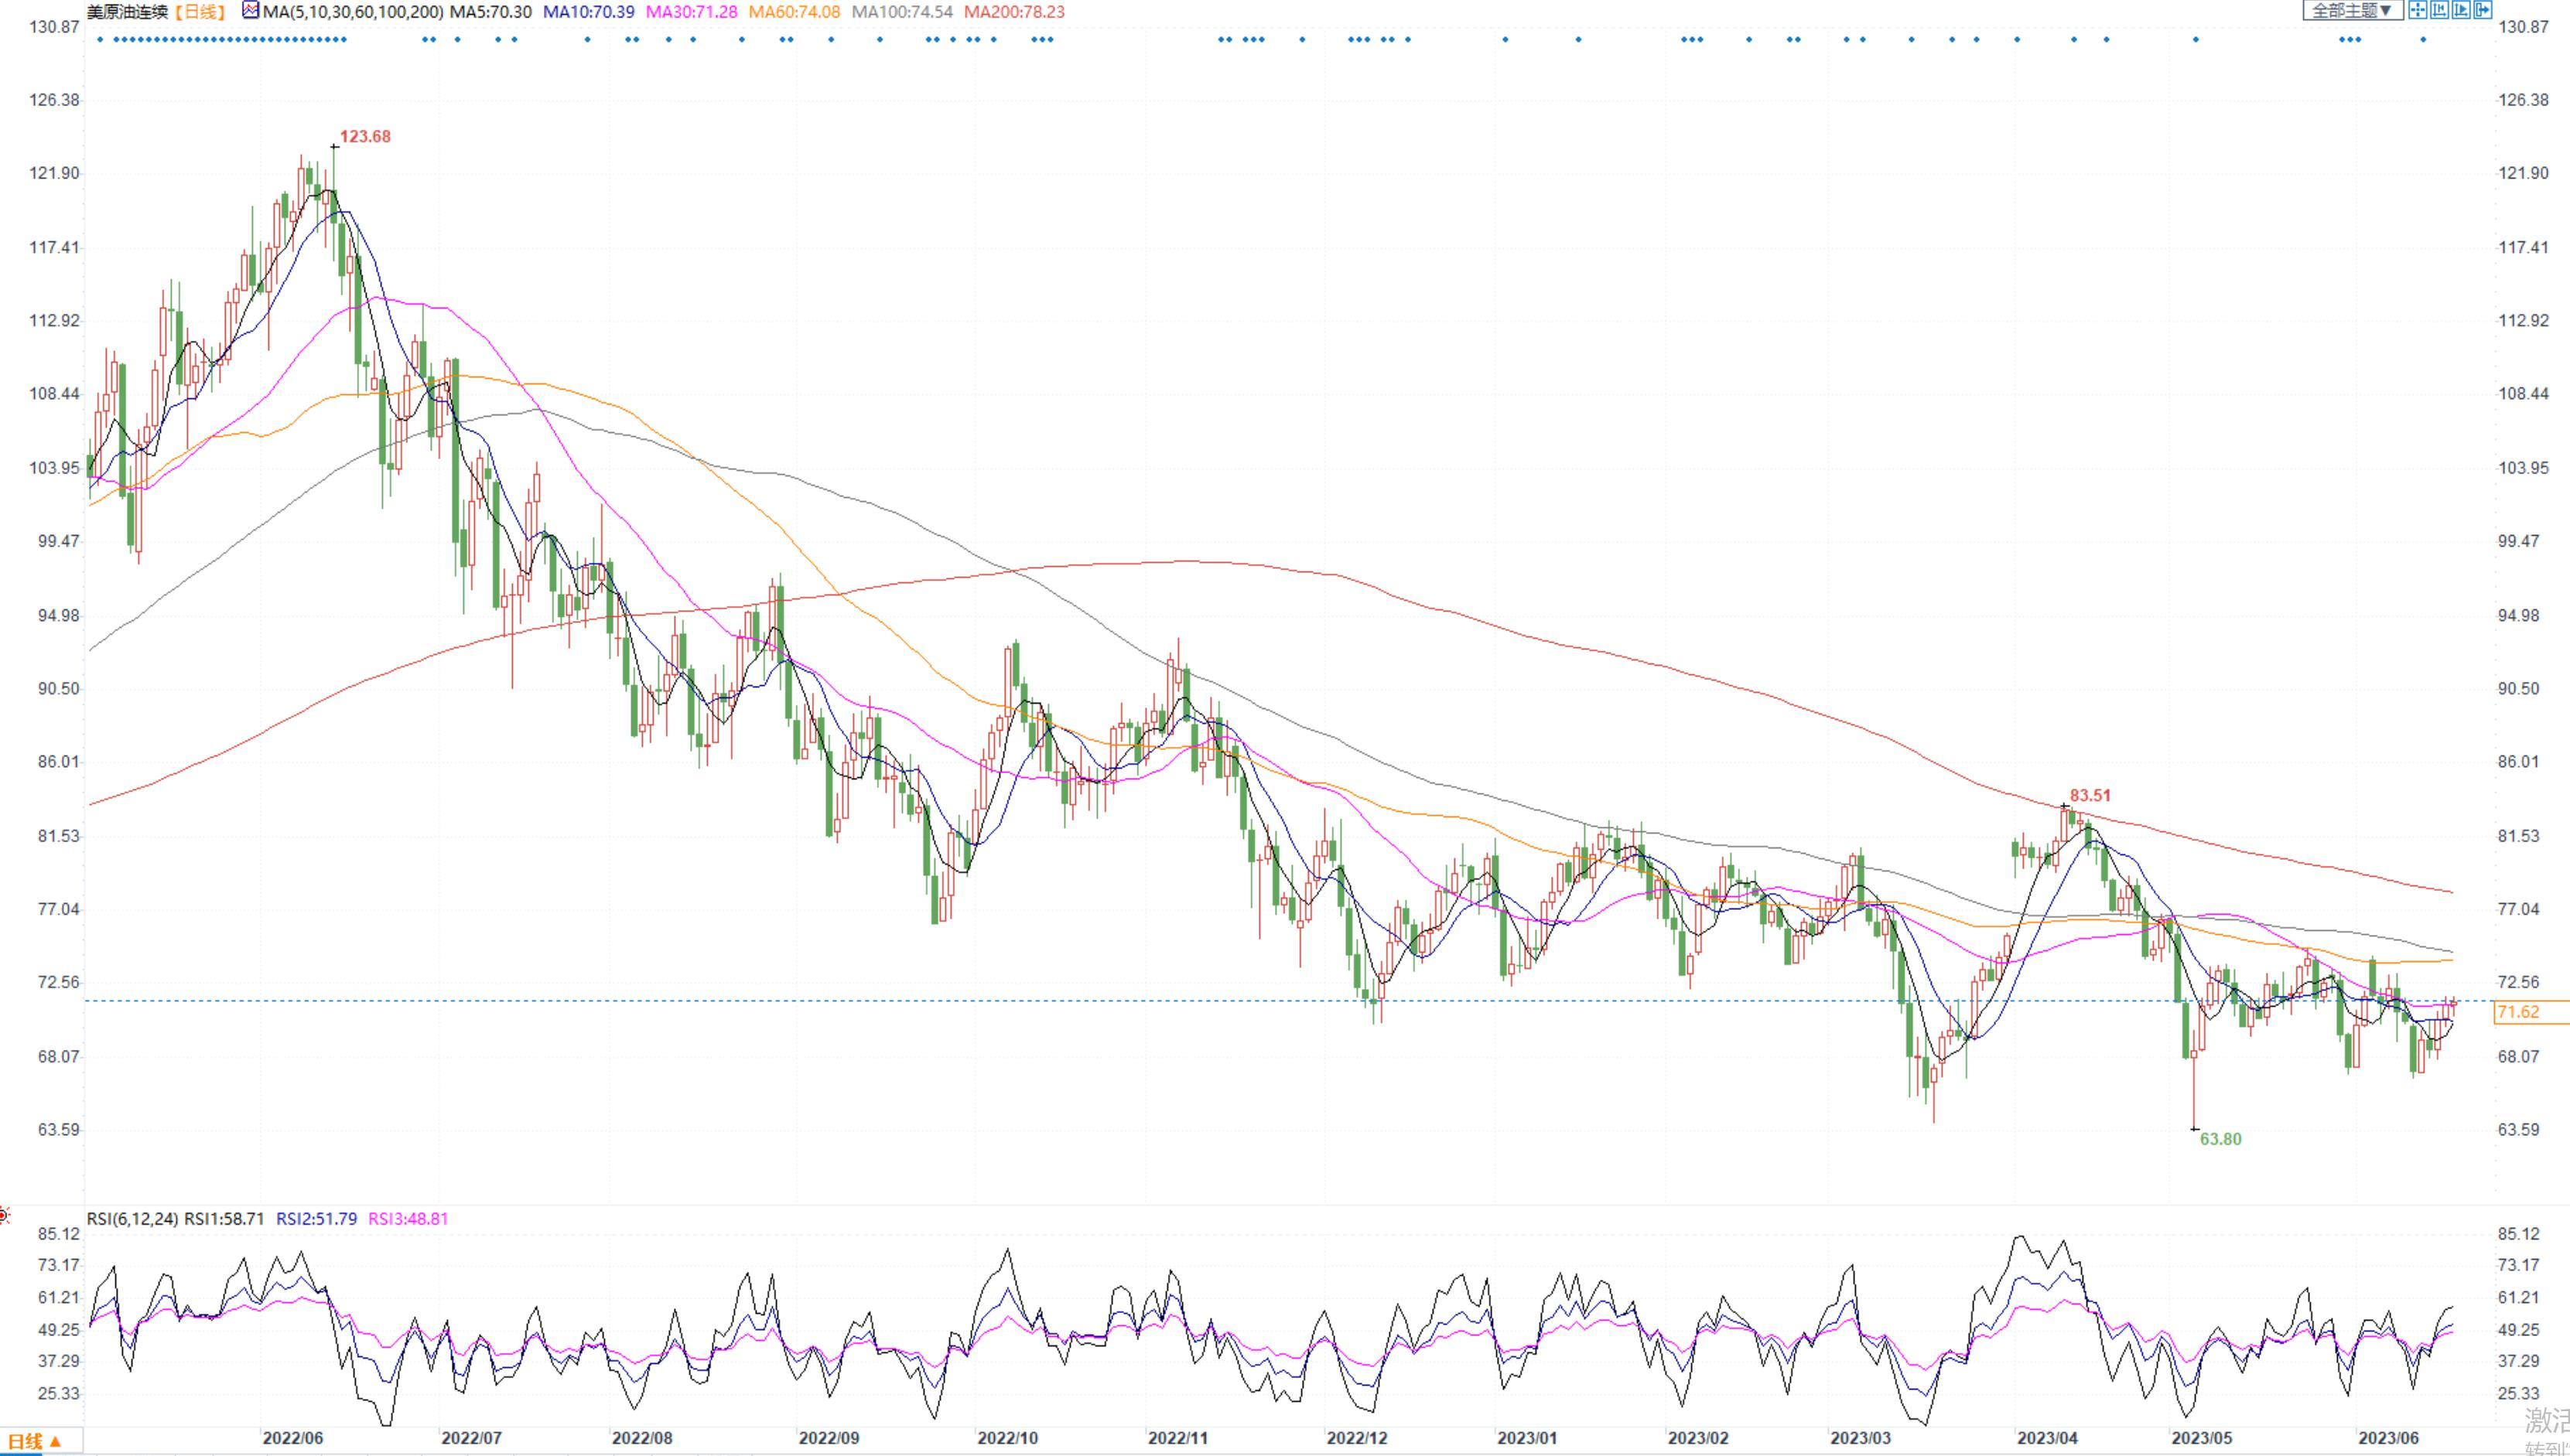2570x1456 pixels.
Task: Click the red sun icon beside RSI panel
Action: point(4,1216)
